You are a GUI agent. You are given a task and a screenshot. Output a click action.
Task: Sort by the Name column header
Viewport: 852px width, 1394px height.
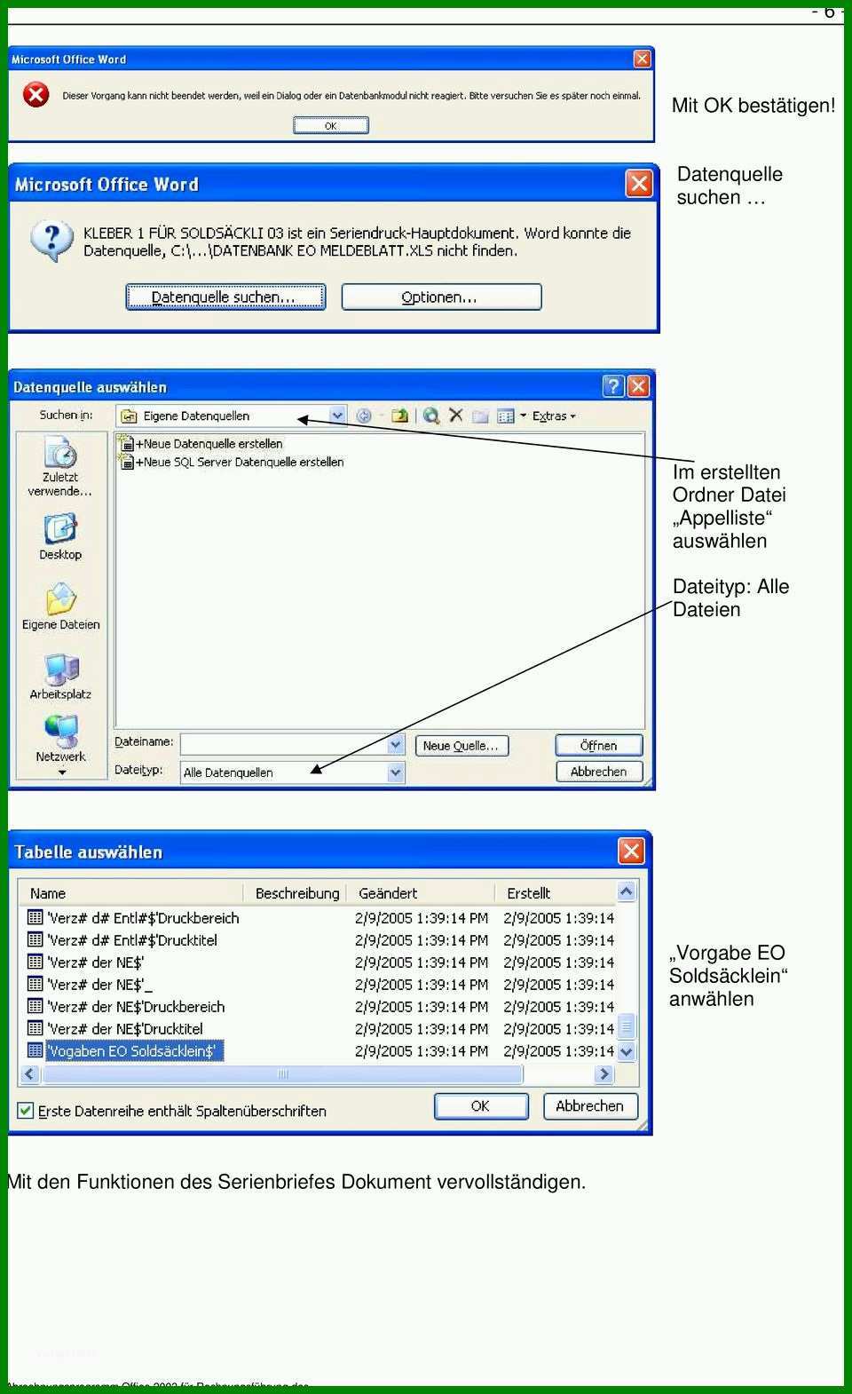tap(130, 892)
